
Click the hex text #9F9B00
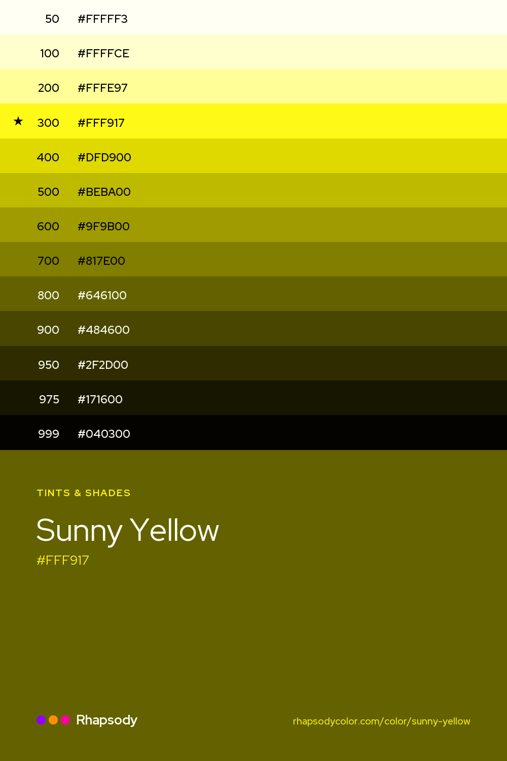[103, 226]
